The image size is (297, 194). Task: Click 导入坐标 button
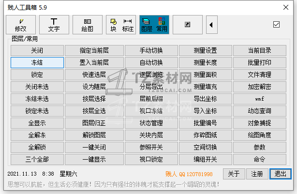click(206, 111)
